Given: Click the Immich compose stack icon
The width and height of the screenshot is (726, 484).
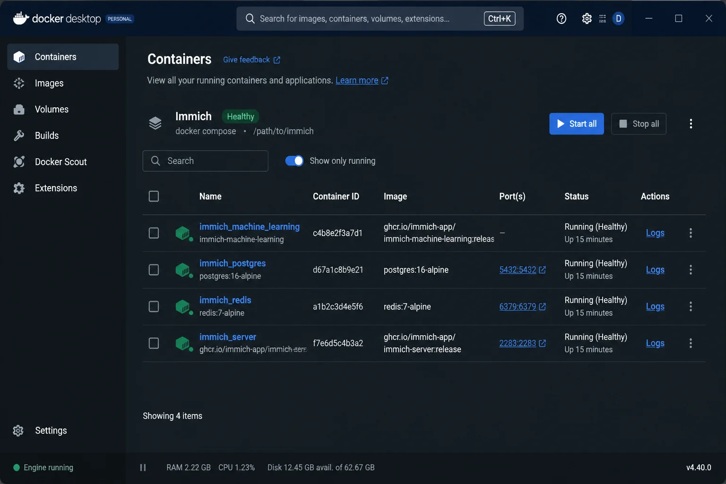Looking at the screenshot, I should (x=155, y=123).
